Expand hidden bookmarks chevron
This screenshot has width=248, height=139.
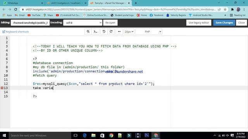tap(225, 15)
